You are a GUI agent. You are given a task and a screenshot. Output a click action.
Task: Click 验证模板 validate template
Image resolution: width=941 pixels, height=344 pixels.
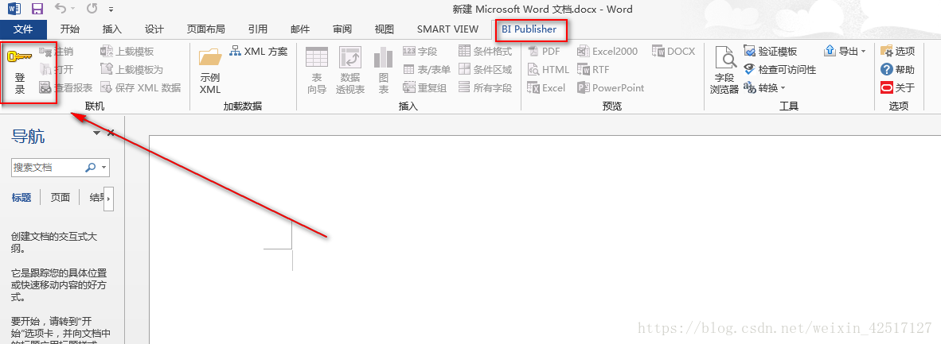771,52
